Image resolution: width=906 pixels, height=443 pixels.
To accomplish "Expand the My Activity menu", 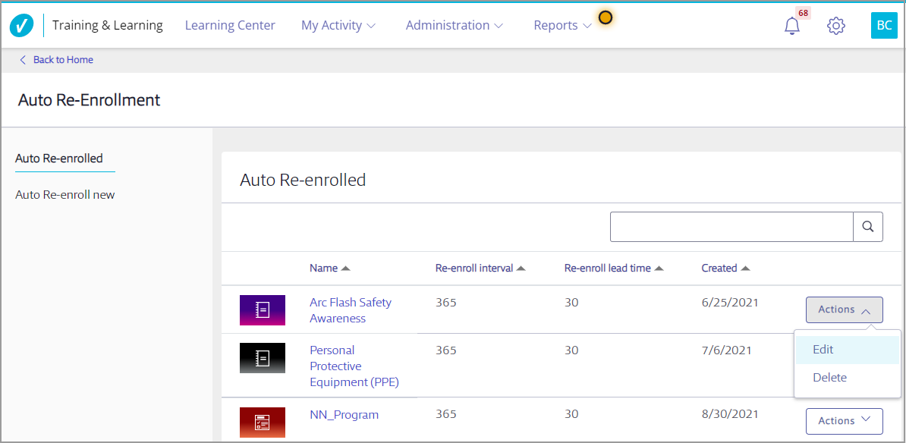I will (x=338, y=26).
